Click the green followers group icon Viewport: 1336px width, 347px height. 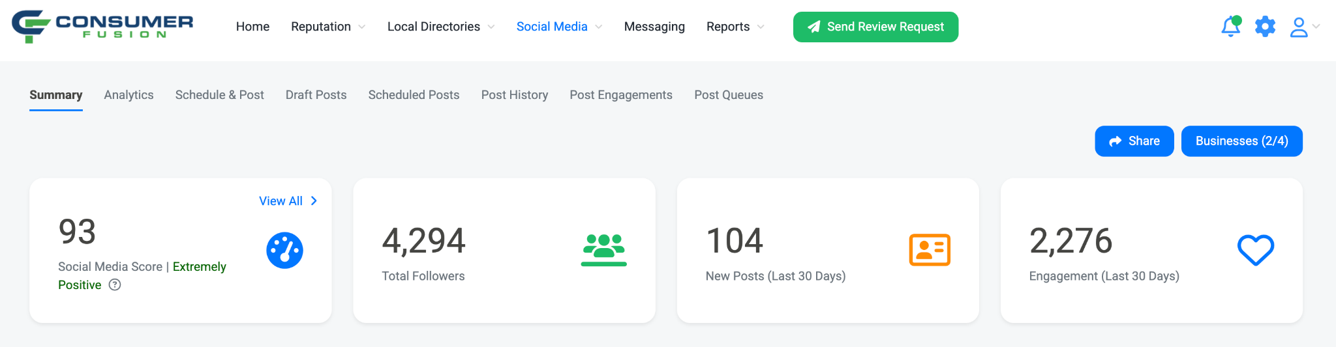pos(604,250)
